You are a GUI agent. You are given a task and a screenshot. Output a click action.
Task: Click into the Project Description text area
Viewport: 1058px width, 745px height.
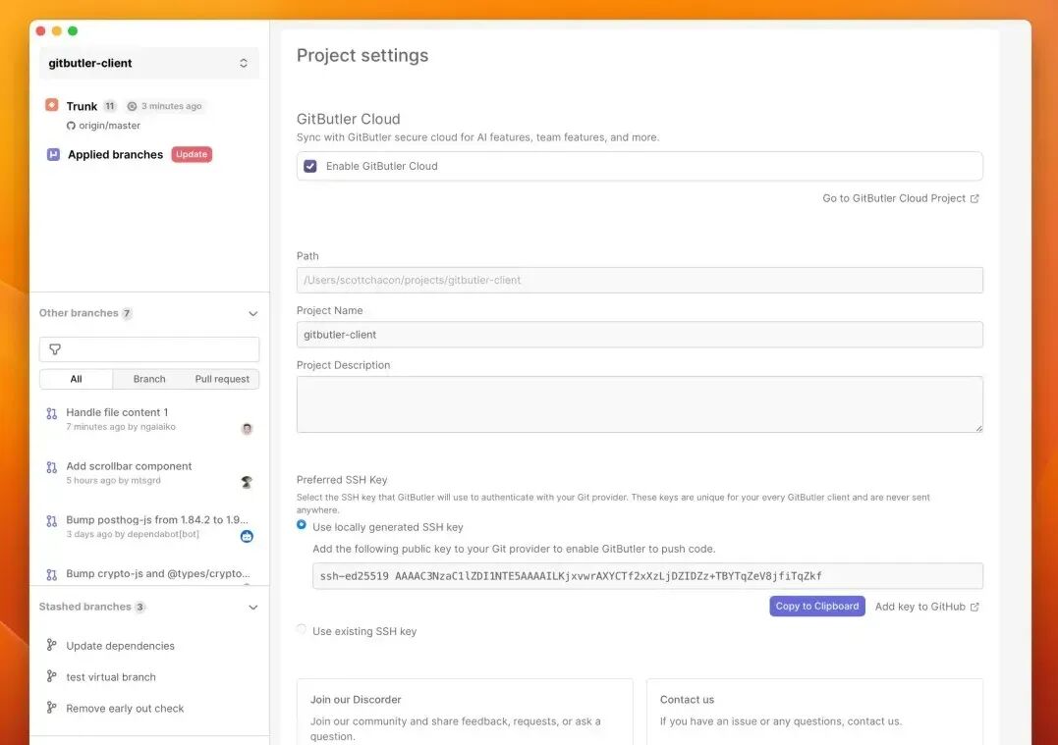(x=640, y=404)
